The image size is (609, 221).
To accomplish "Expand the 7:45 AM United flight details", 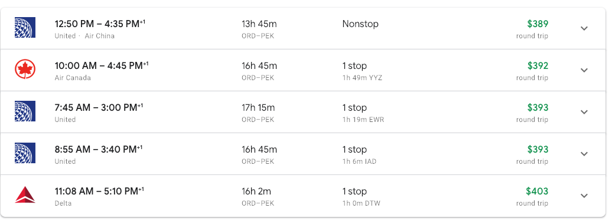I will pyautogui.click(x=584, y=112).
